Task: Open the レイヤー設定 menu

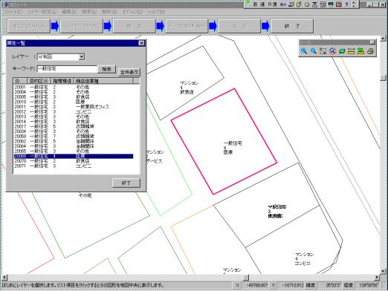Action: click(42, 12)
